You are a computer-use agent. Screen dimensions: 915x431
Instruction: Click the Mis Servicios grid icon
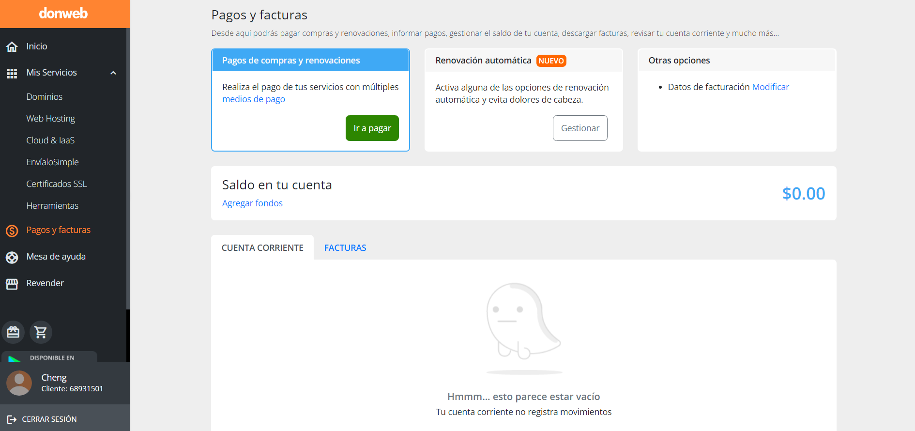(x=12, y=73)
